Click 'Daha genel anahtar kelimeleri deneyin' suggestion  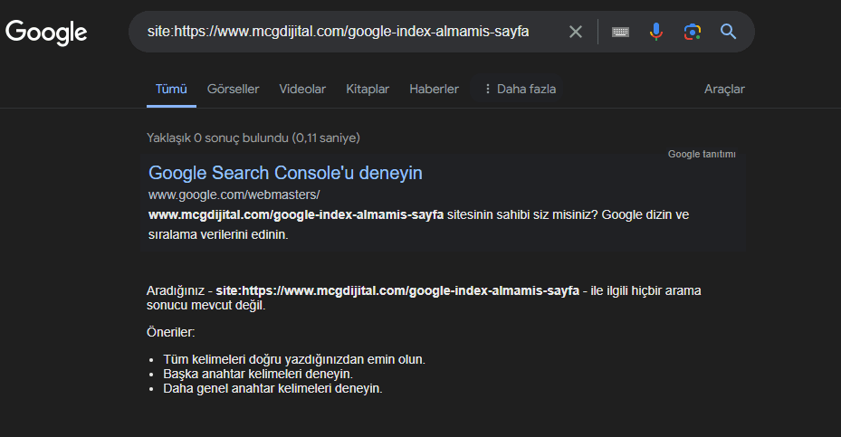tap(272, 388)
